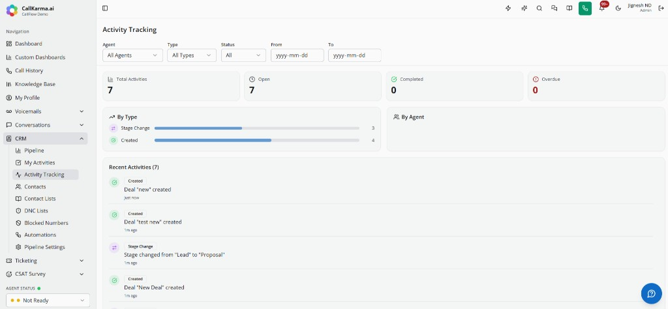Click the Jignesh ND Admin profile name
668x309 pixels.
[x=639, y=7]
